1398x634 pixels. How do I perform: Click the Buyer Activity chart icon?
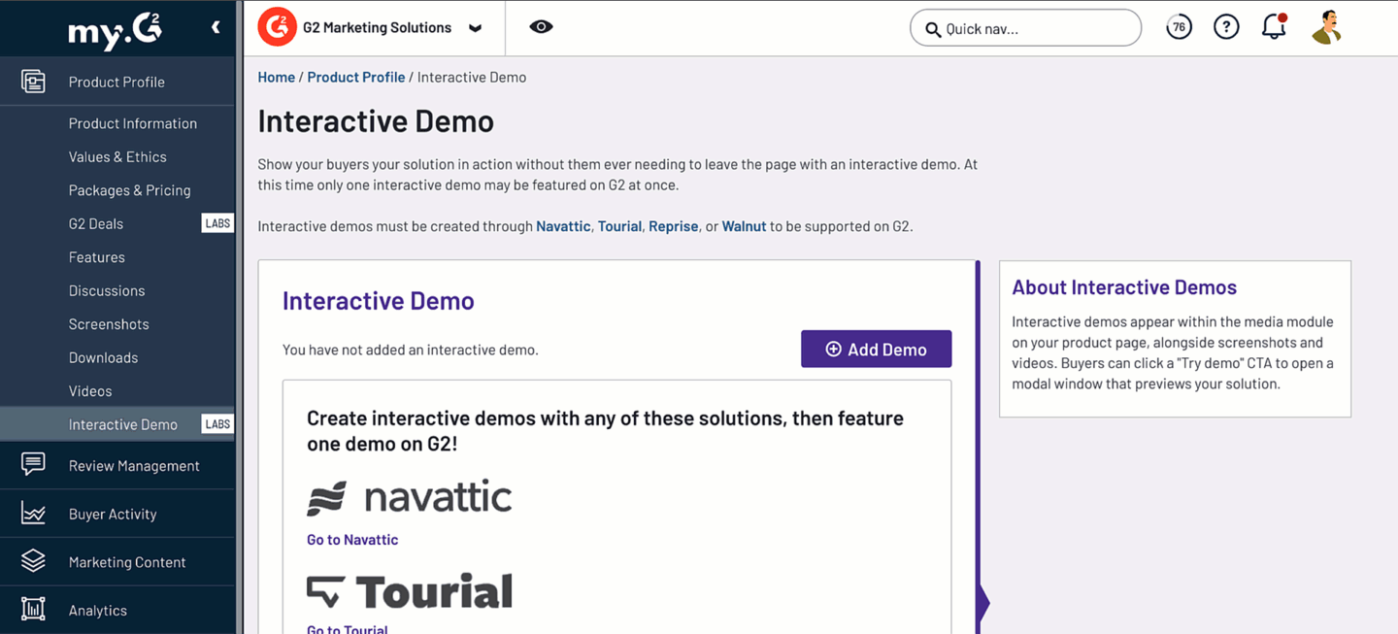pyautogui.click(x=33, y=514)
